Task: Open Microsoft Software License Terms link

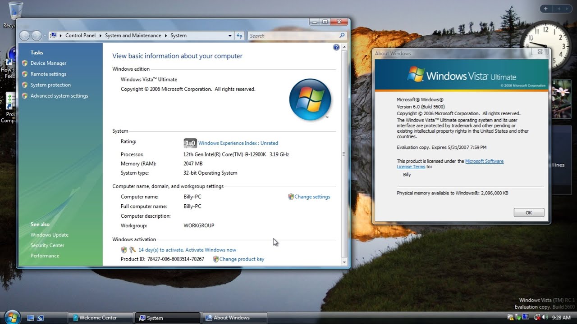Action: pyautogui.click(x=450, y=164)
